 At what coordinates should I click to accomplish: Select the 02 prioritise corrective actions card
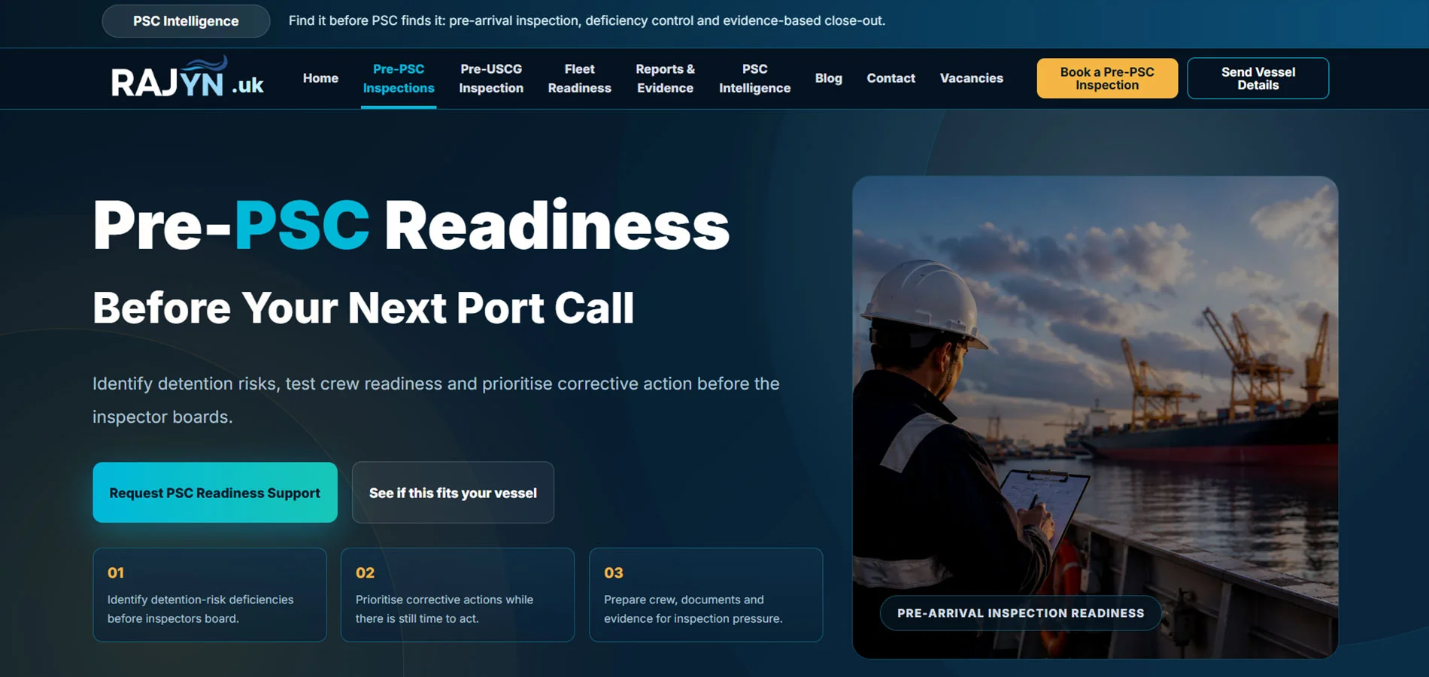[x=457, y=595]
